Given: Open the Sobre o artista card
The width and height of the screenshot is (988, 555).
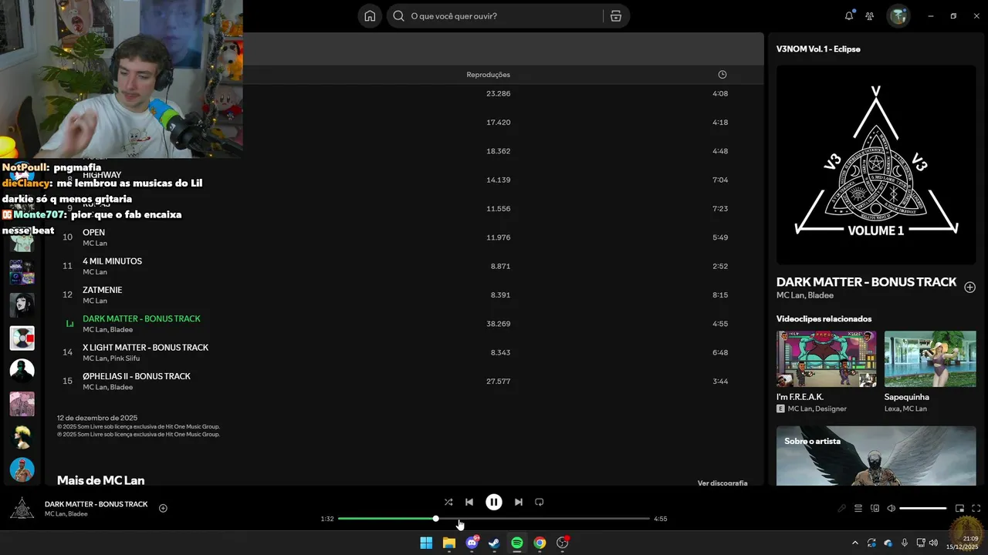Looking at the screenshot, I should tap(876, 456).
